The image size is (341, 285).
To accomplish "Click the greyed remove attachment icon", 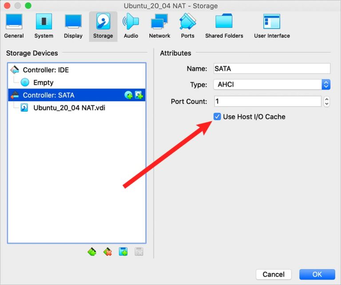I will coord(139,252).
